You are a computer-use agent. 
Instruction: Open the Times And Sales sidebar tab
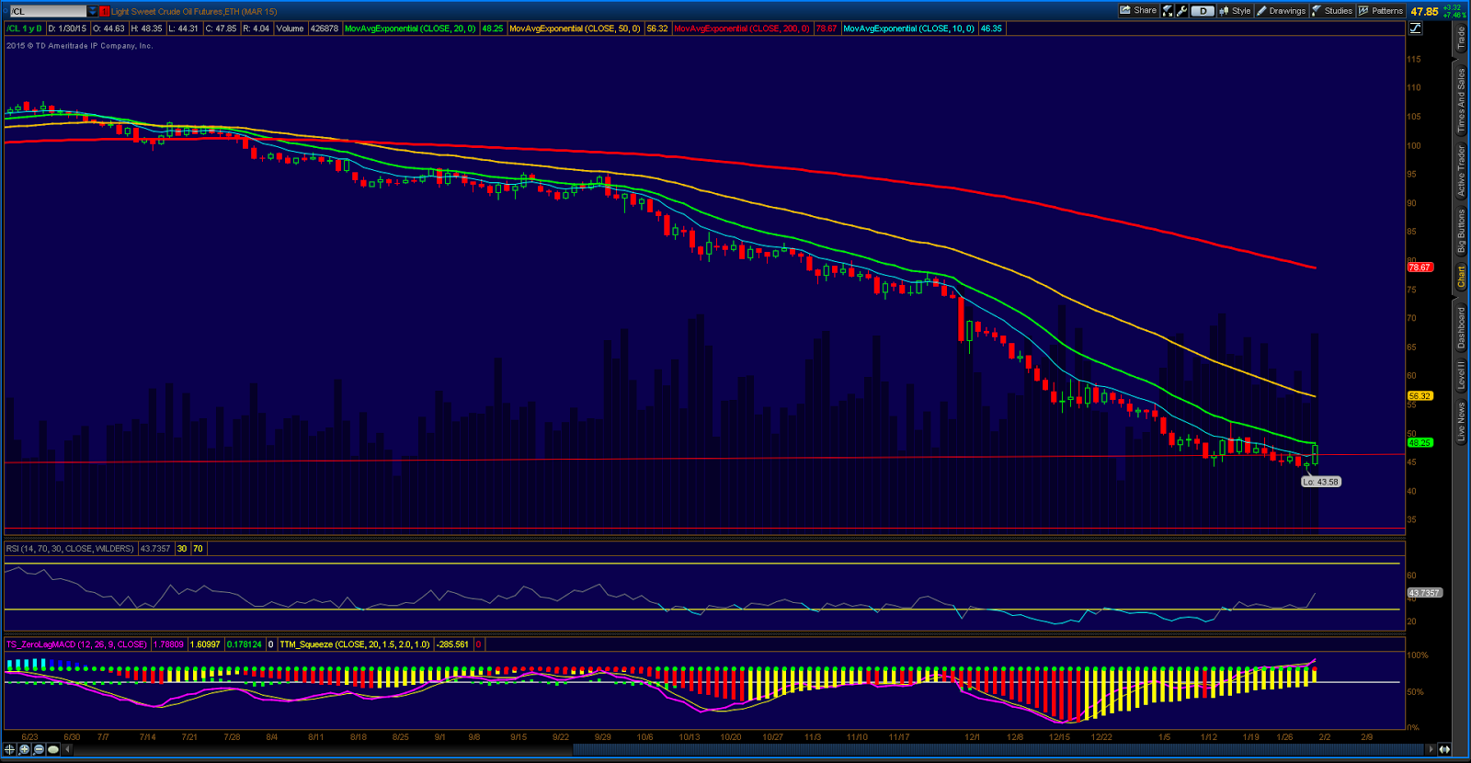[1461, 101]
